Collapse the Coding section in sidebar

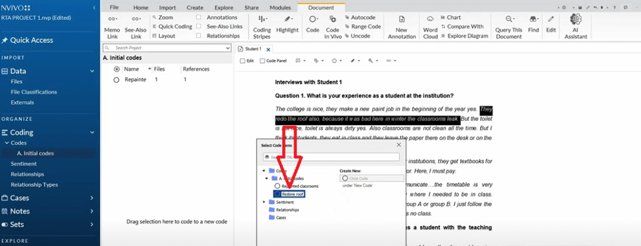pos(92,133)
